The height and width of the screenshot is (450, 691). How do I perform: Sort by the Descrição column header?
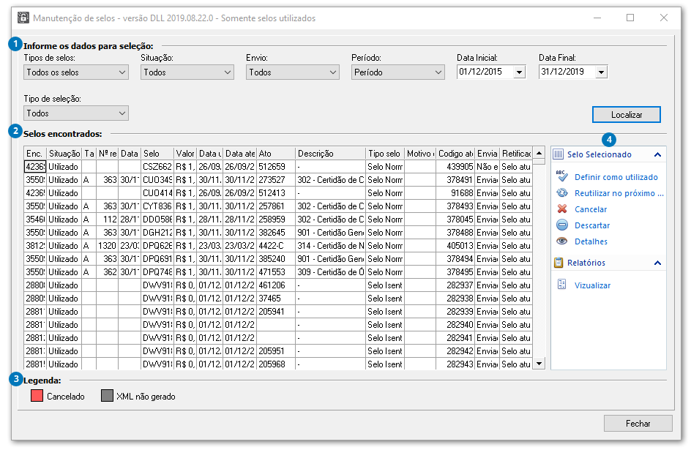[x=331, y=153]
